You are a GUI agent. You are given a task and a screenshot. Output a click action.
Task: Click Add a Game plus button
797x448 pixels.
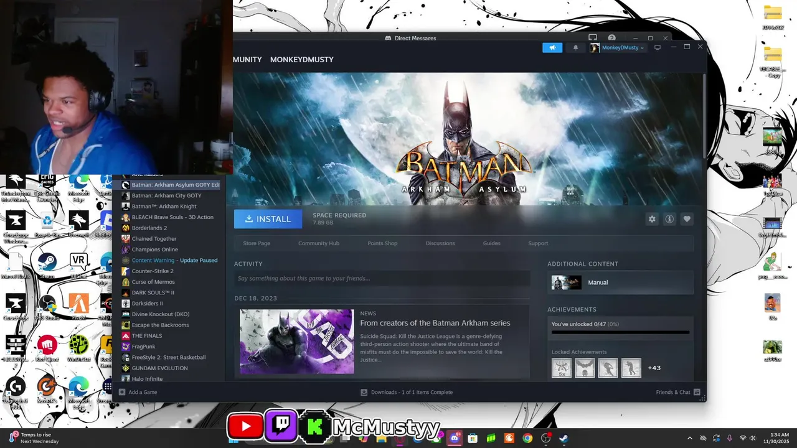click(122, 392)
